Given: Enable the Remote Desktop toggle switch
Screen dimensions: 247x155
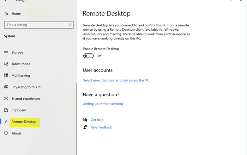Looking at the screenshot, I should 89,56.
